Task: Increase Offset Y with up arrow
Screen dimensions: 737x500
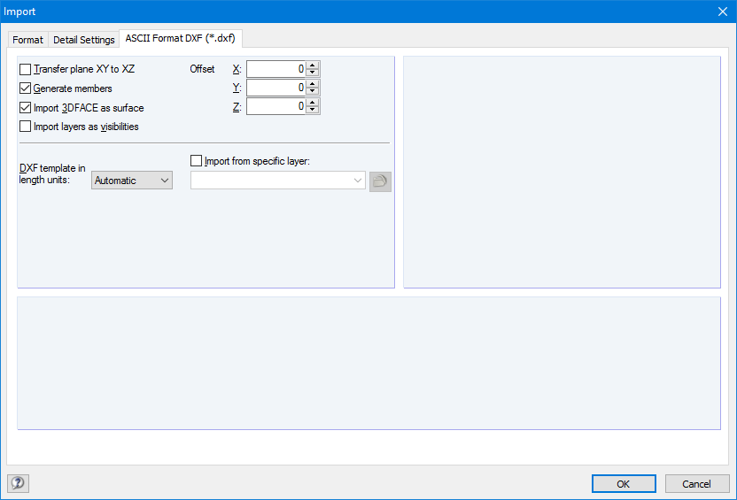Action: (x=313, y=83)
